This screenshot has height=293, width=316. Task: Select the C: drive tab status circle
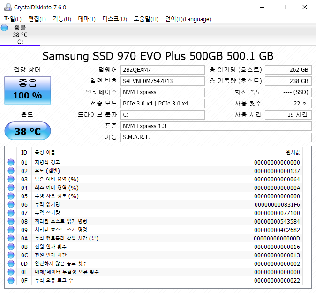point(4,28)
